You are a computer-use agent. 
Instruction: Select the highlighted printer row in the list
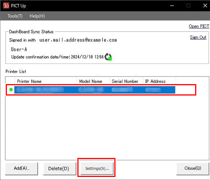95,90
